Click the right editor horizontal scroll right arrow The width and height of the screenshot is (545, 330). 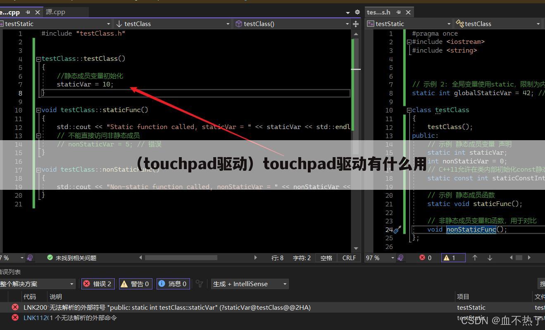(529, 258)
